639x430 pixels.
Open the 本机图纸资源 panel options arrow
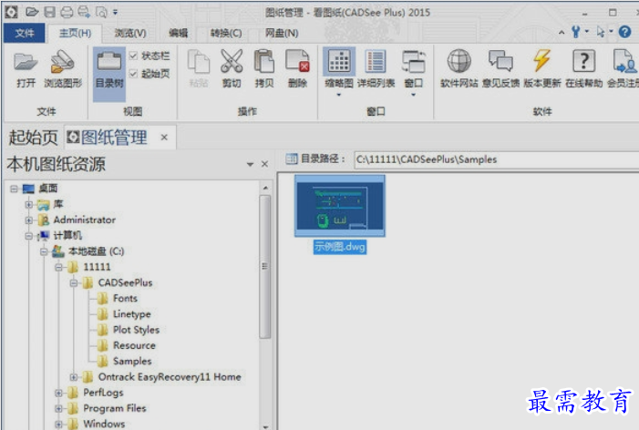pos(250,164)
